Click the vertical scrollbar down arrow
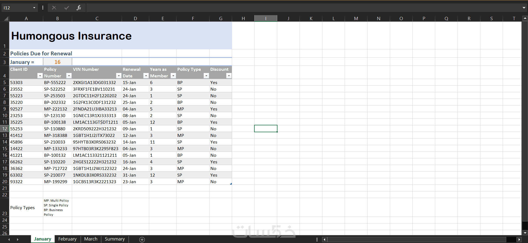Image resolution: width=528 pixels, height=243 pixels. pyautogui.click(x=525, y=233)
